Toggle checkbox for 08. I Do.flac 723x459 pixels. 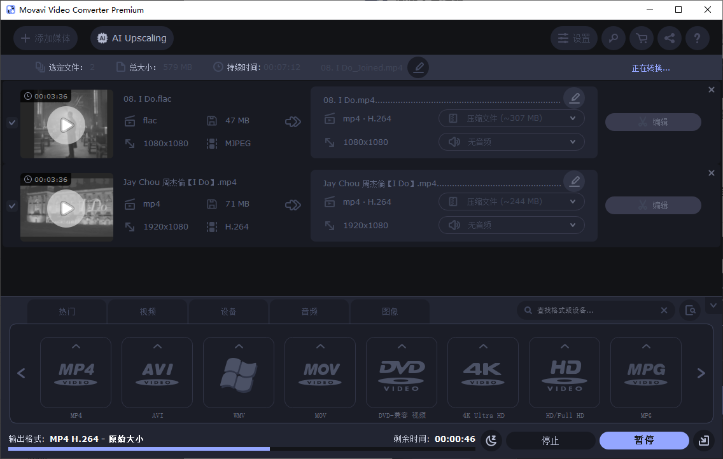tap(12, 123)
